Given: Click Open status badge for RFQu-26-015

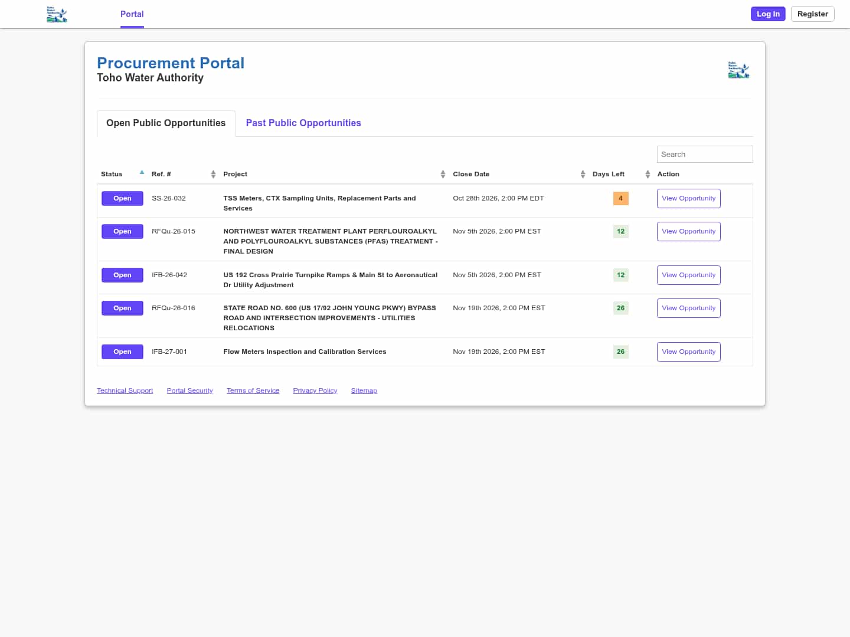Looking at the screenshot, I should tap(122, 232).
